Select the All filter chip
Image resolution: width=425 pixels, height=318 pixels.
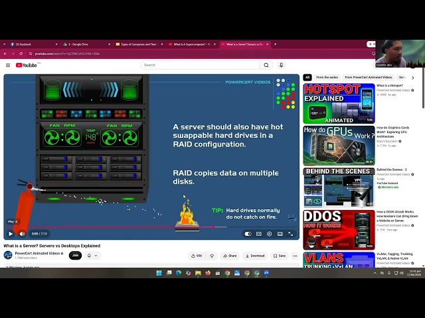(307, 78)
